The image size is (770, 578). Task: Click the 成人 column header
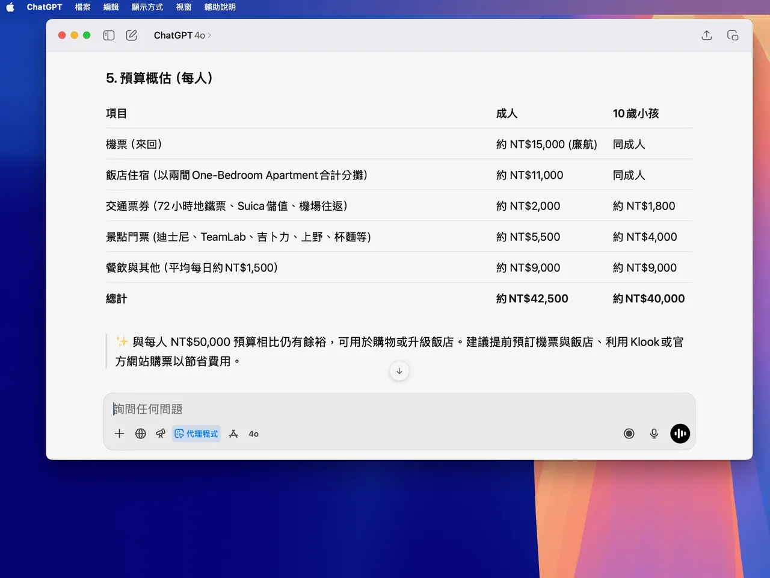coord(507,113)
